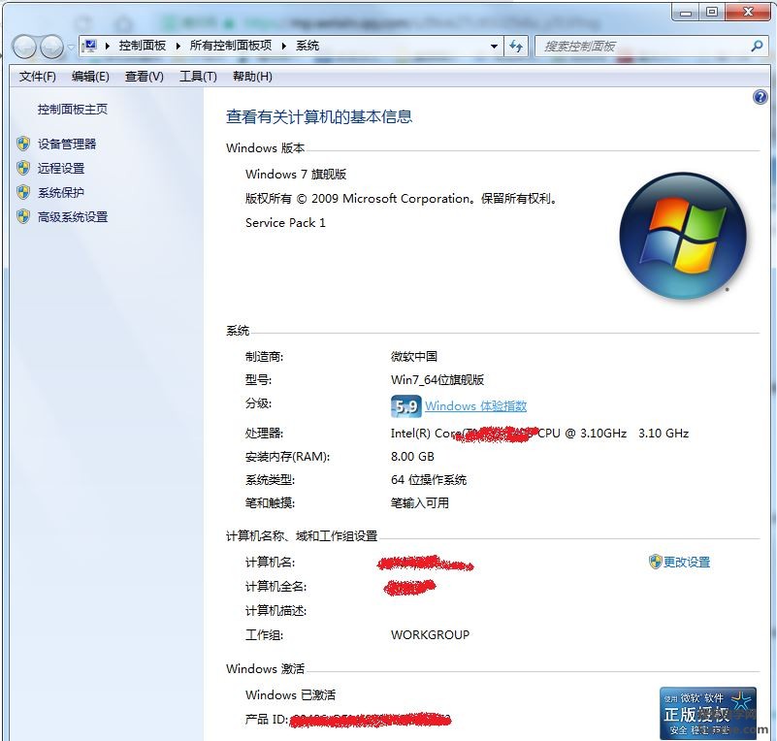Open the 文件(F) menu
The width and height of the screenshot is (777, 741).
pos(38,77)
